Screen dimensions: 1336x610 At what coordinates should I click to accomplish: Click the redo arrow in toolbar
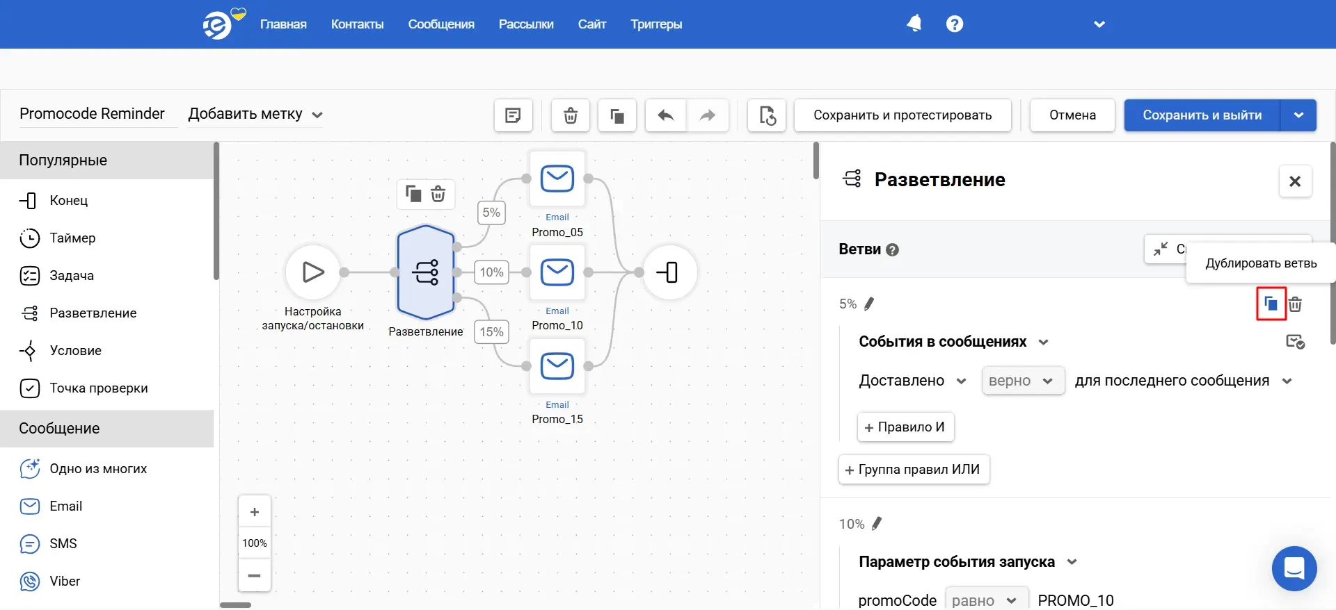(708, 115)
